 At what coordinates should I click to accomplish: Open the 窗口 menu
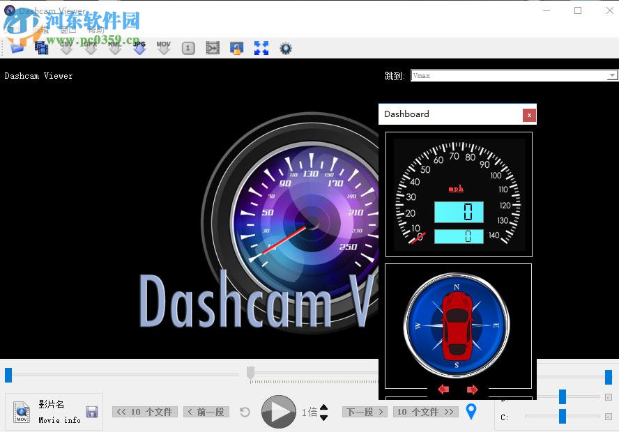tap(66, 29)
